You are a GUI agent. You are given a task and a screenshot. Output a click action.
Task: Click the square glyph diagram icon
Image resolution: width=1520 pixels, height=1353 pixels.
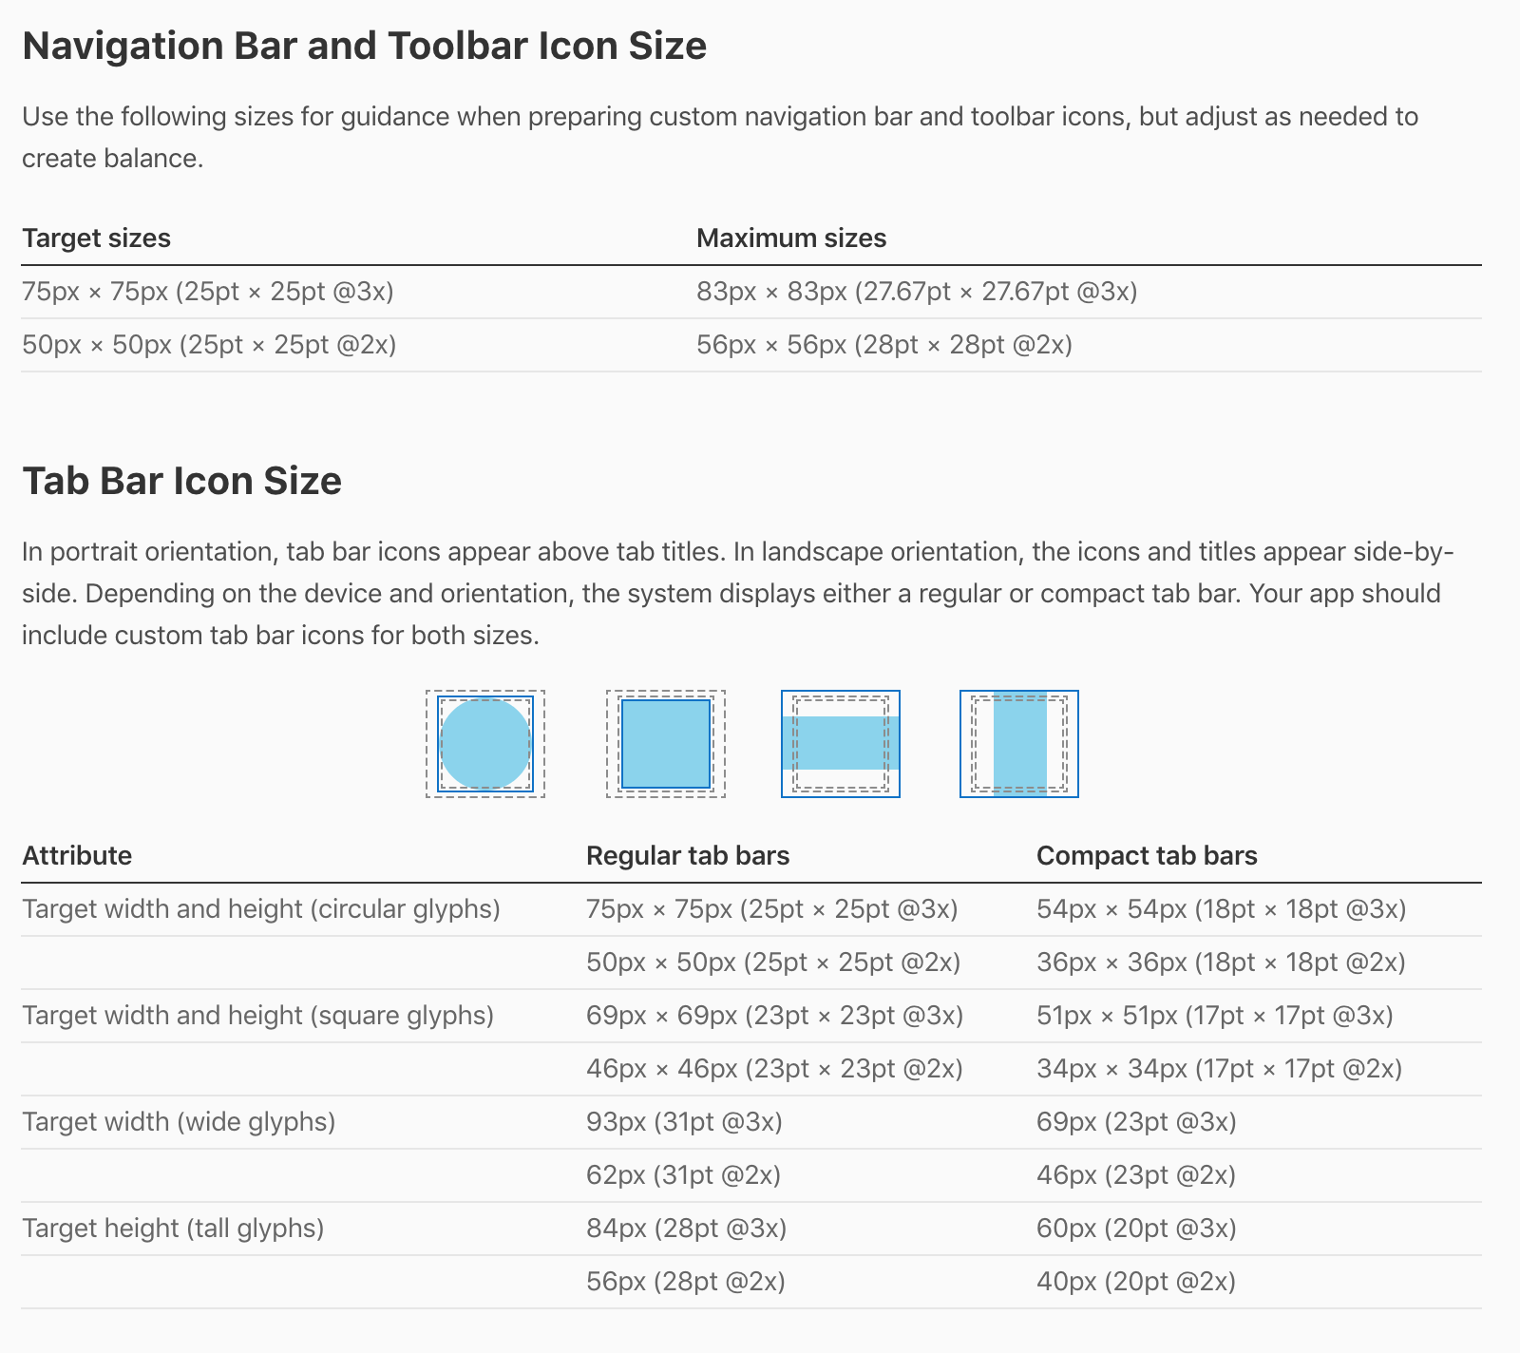point(666,744)
